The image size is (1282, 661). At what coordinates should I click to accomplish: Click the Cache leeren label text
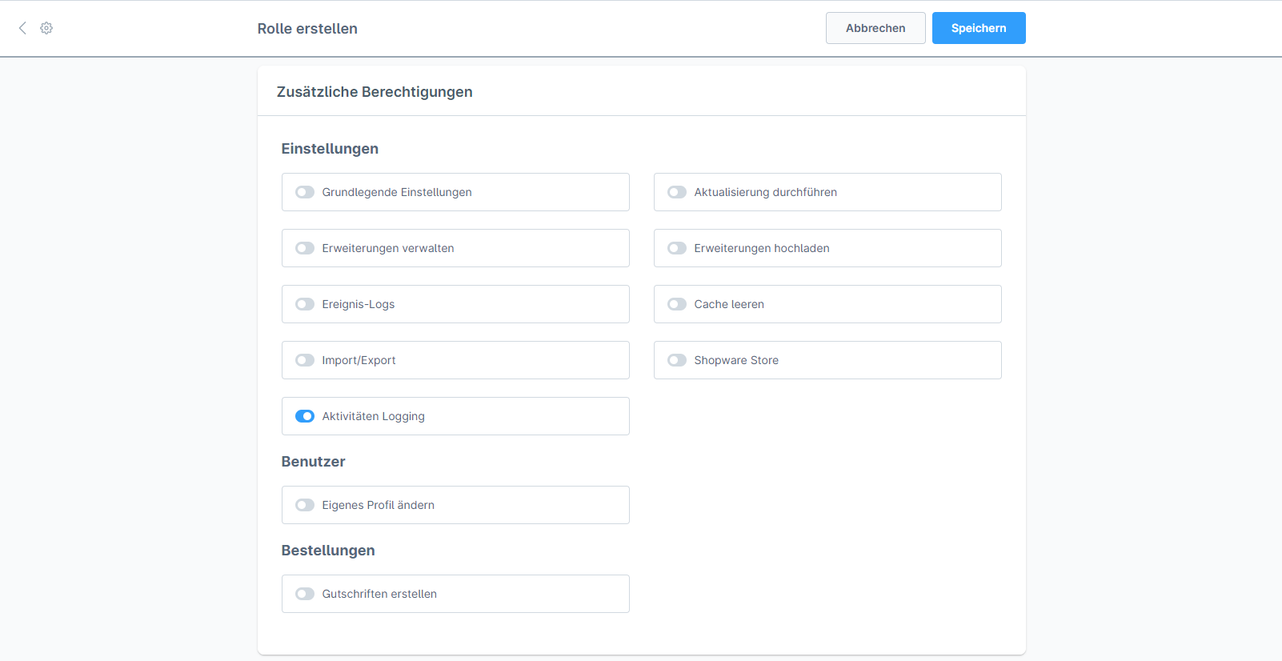(x=729, y=304)
